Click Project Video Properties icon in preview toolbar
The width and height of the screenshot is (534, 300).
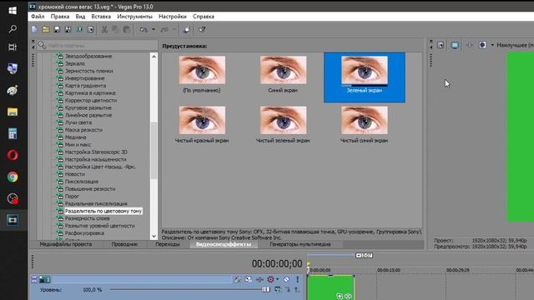click(x=441, y=45)
